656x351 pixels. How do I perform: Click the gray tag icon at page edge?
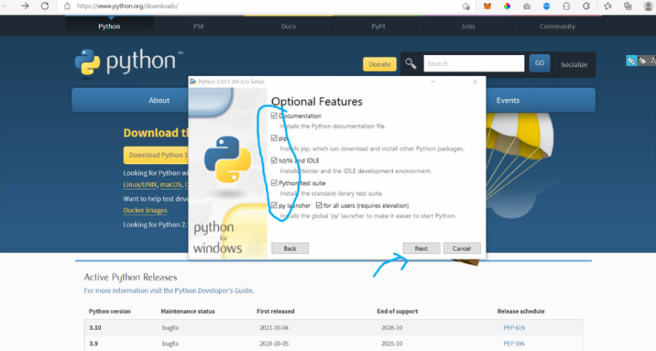coord(642,61)
